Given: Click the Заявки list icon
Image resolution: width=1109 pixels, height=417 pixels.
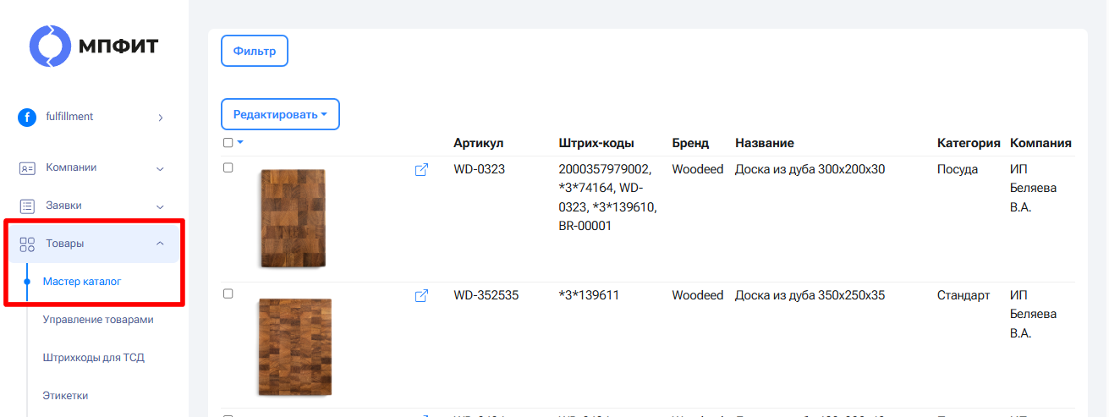Looking at the screenshot, I should click(27, 206).
